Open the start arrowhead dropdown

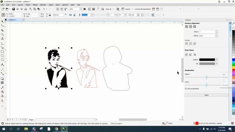(117, 15)
